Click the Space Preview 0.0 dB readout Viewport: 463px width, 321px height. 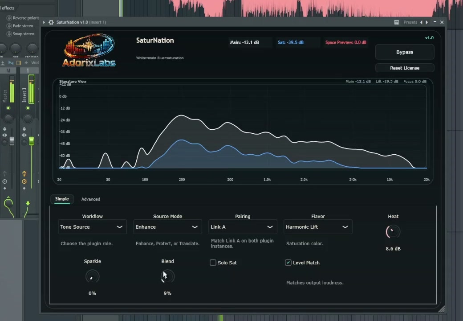[346, 42]
